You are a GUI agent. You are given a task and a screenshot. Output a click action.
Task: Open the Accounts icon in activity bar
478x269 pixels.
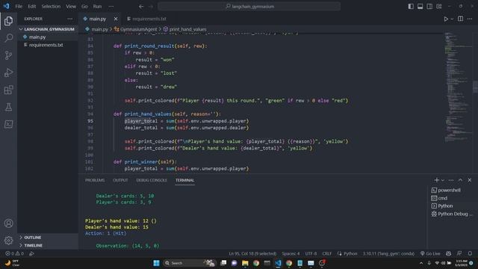pos(8,223)
